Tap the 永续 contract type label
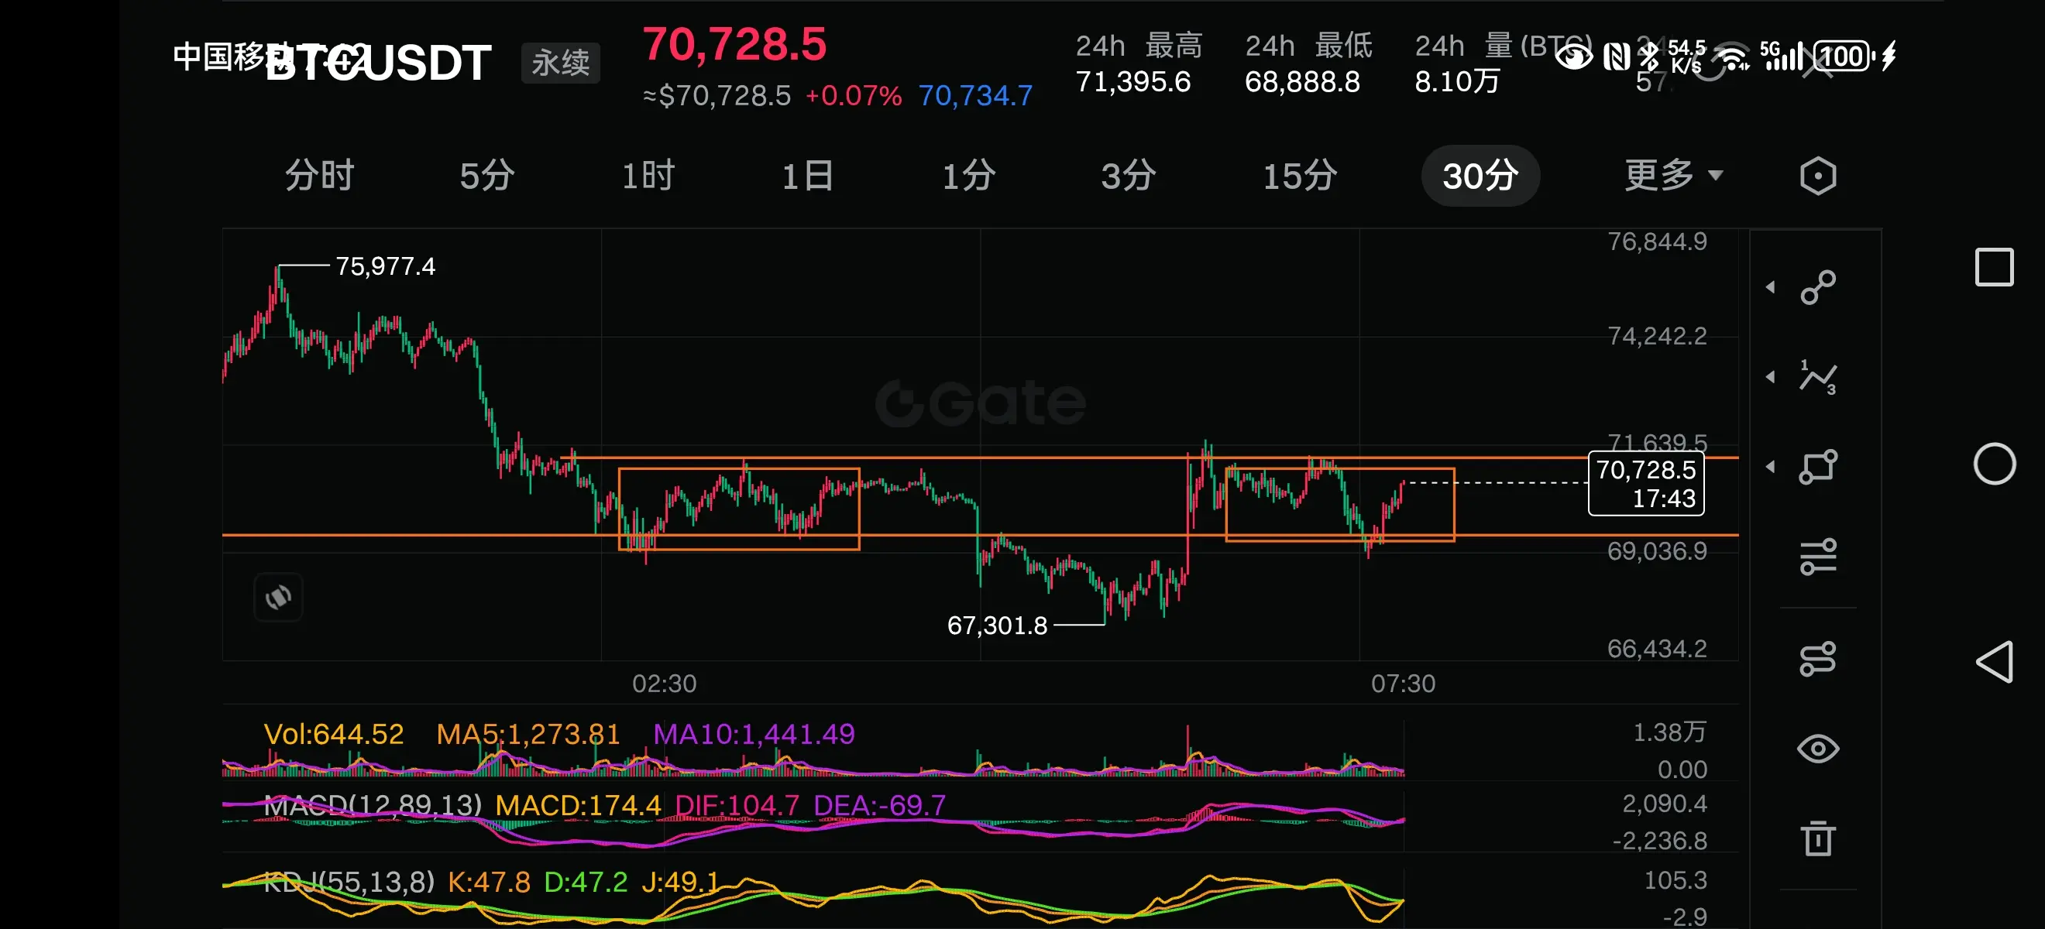The width and height of the screenshot is (2045, 929). [x=561, y=63]
